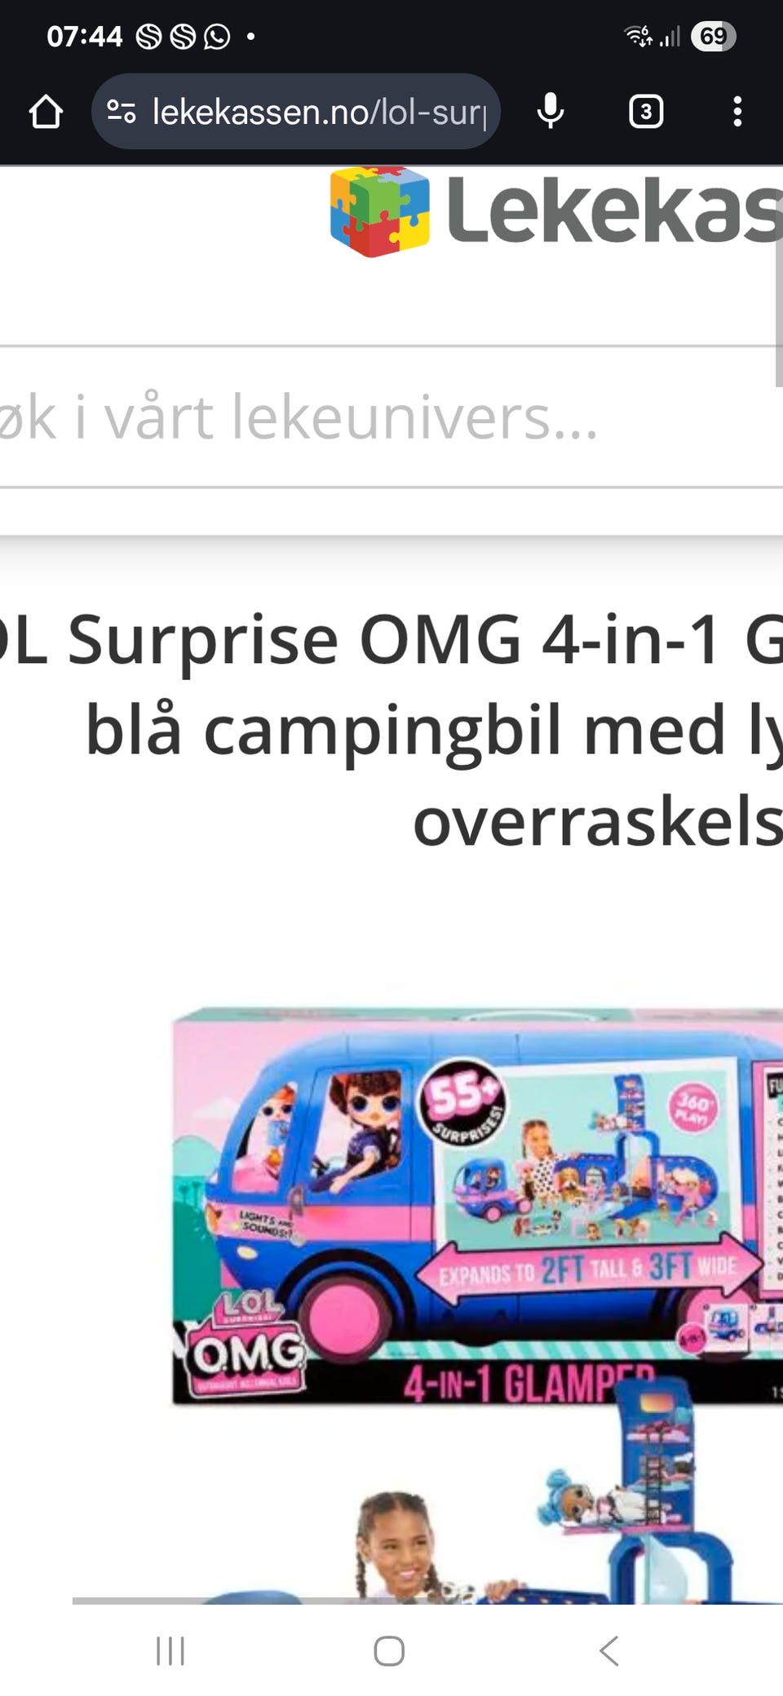Tap the microphone voice search icon
The width and height of the screenshot is (783, 1696).
(x=551, y=112)
